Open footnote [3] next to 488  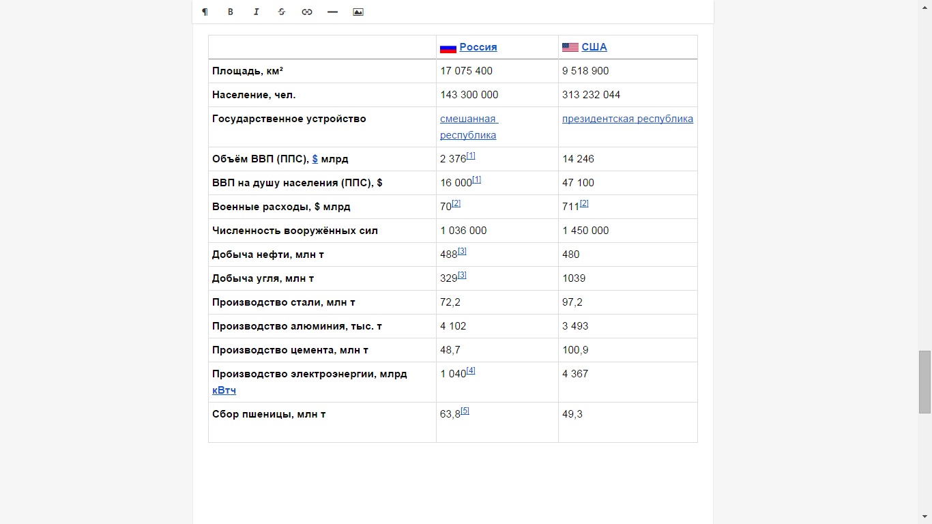point(462,251)
